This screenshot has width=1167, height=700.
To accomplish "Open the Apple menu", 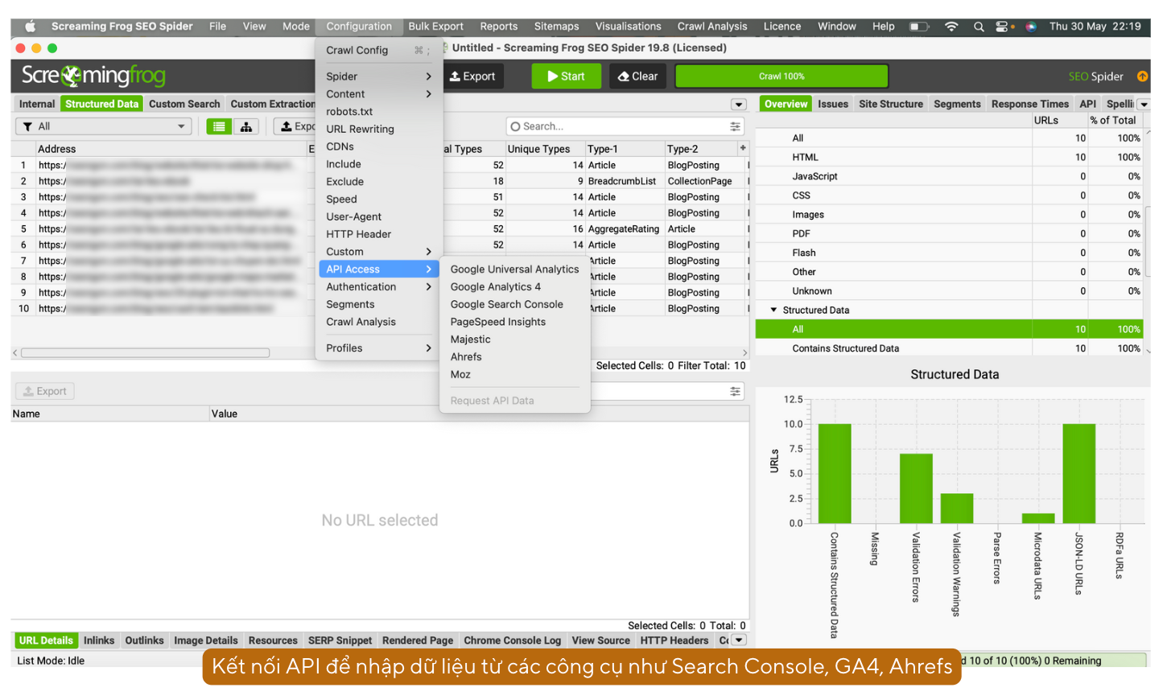I will point(31,27).
